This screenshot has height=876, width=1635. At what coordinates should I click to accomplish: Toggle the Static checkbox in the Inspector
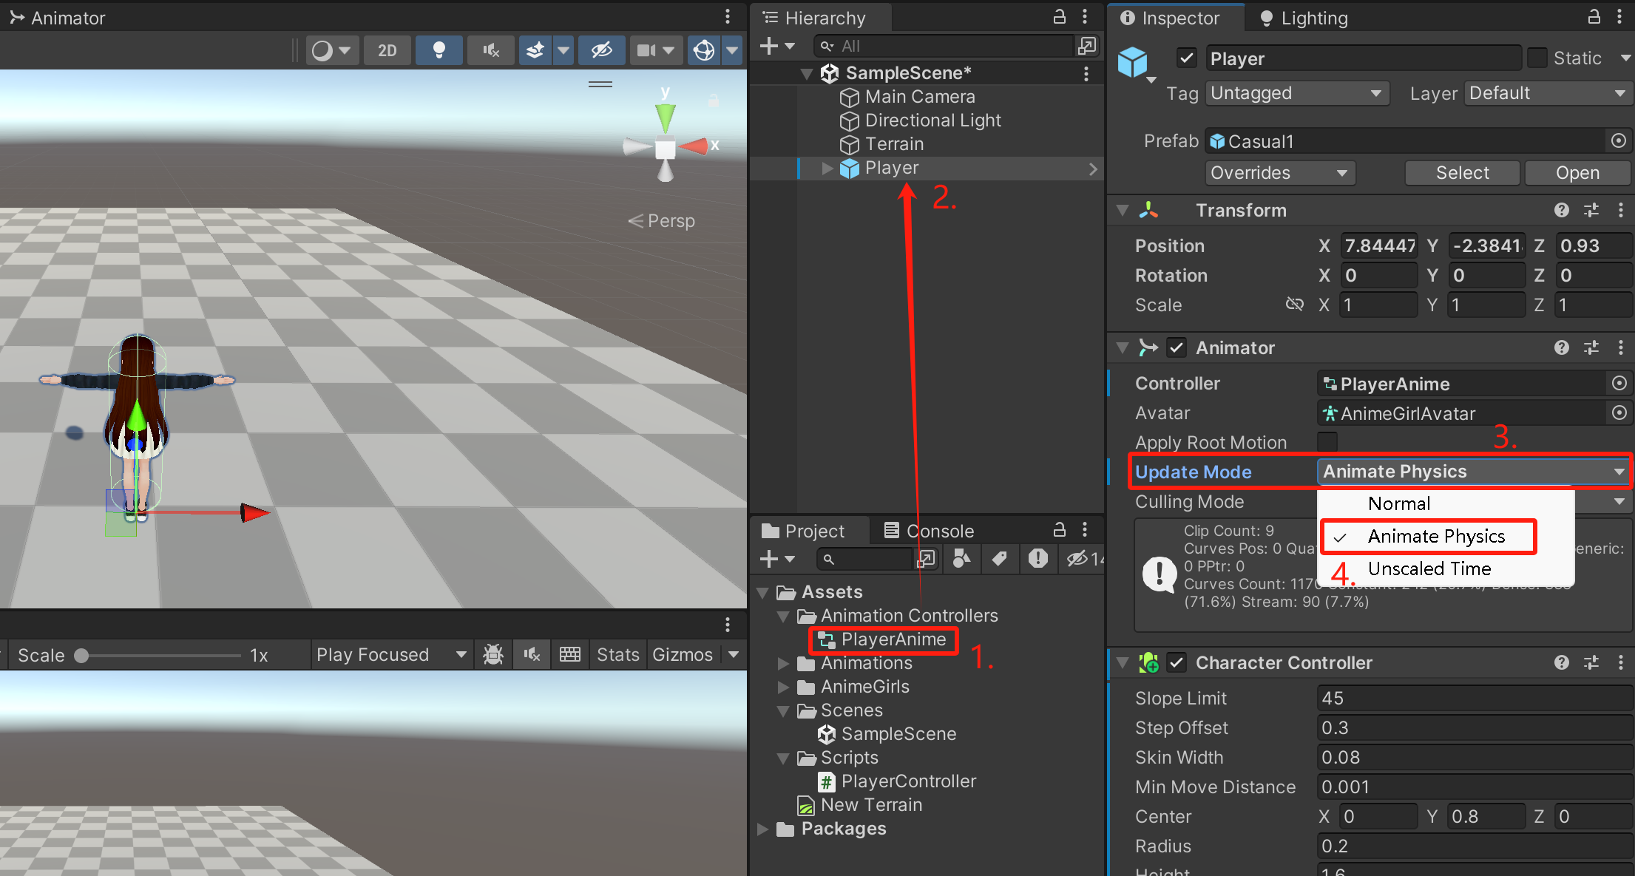coord(1537,58)
